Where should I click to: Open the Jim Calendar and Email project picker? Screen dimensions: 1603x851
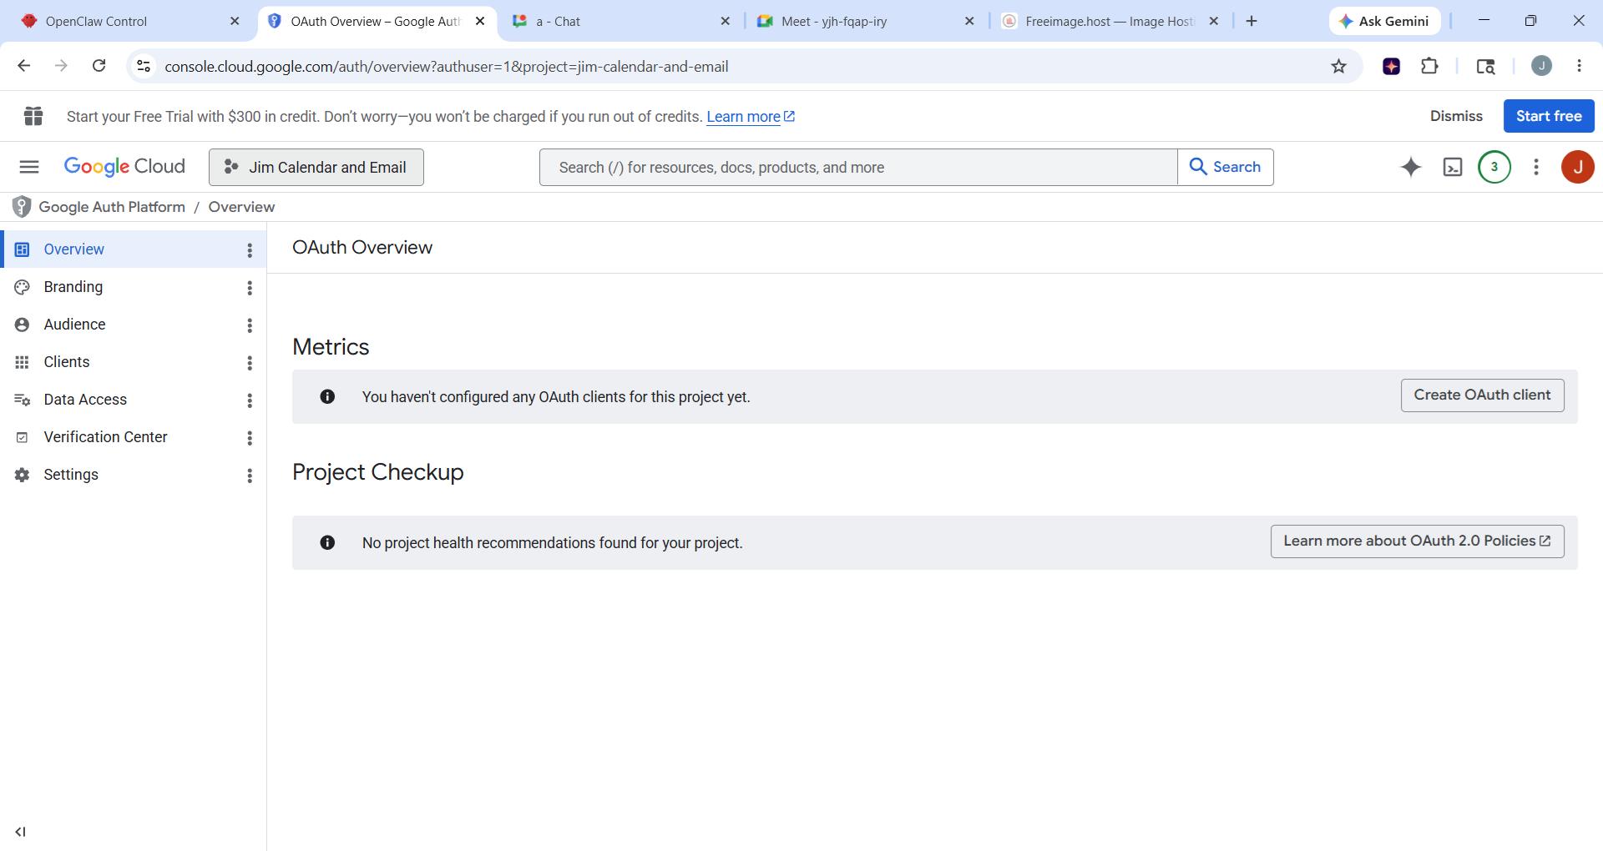point(316,167)
